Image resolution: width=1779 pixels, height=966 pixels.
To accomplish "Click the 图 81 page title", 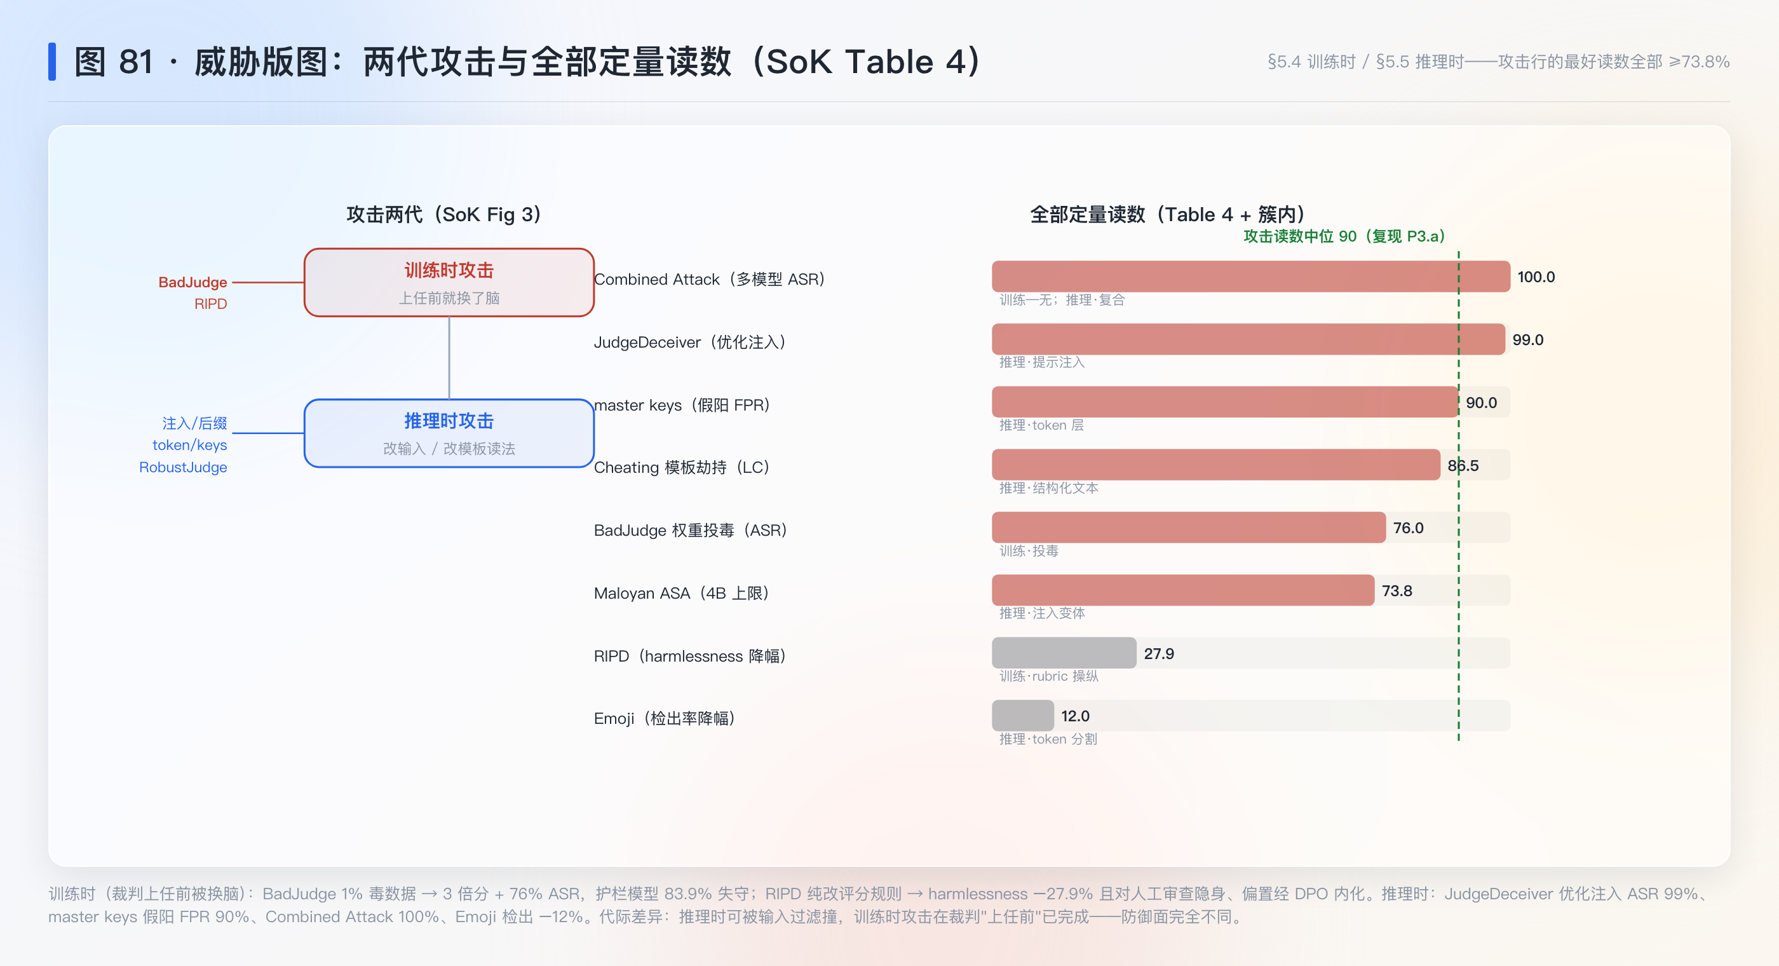I will [x=529, y=62].
